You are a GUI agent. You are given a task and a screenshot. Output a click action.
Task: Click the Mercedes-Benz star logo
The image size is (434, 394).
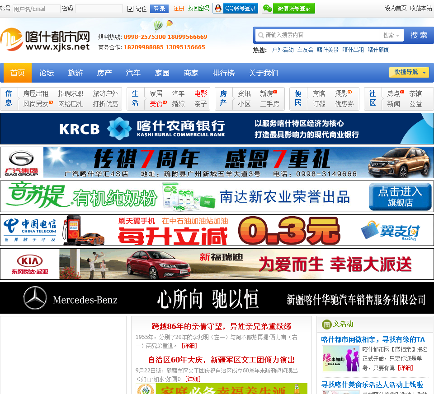35,298
